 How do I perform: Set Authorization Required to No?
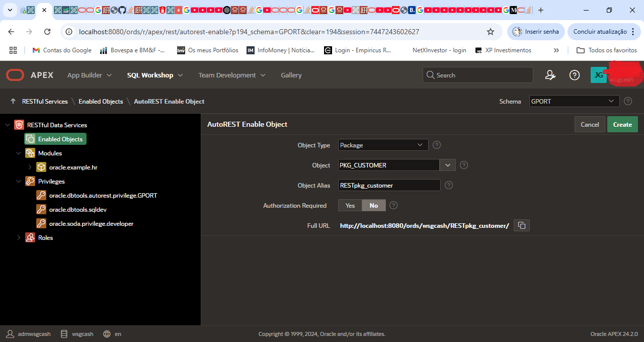(374, 205)
